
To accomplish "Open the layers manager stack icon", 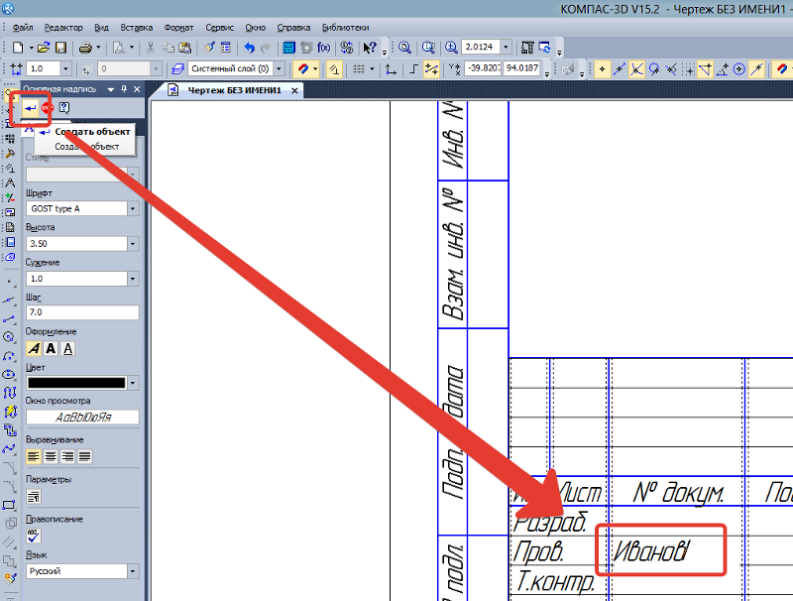I will point(177,68).
